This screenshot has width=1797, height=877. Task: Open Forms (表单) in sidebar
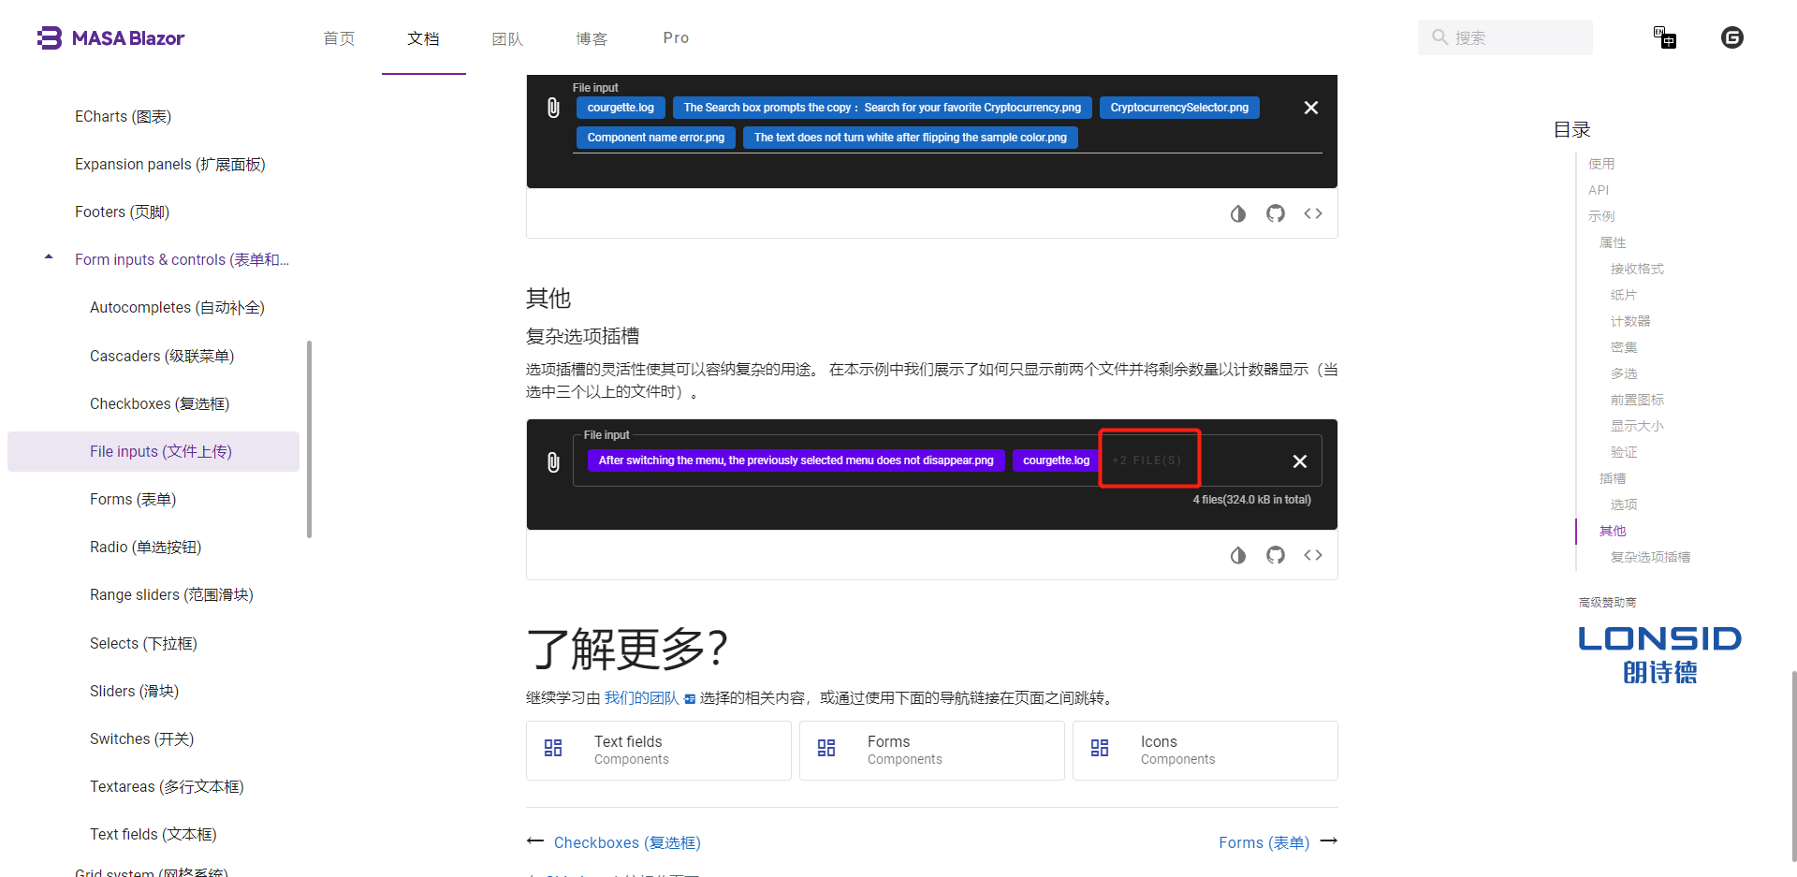(x=133, y=500)
